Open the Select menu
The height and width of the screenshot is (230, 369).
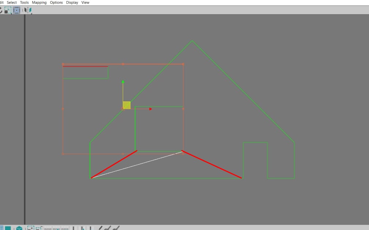pyautogui.click(x=12, y=3)
